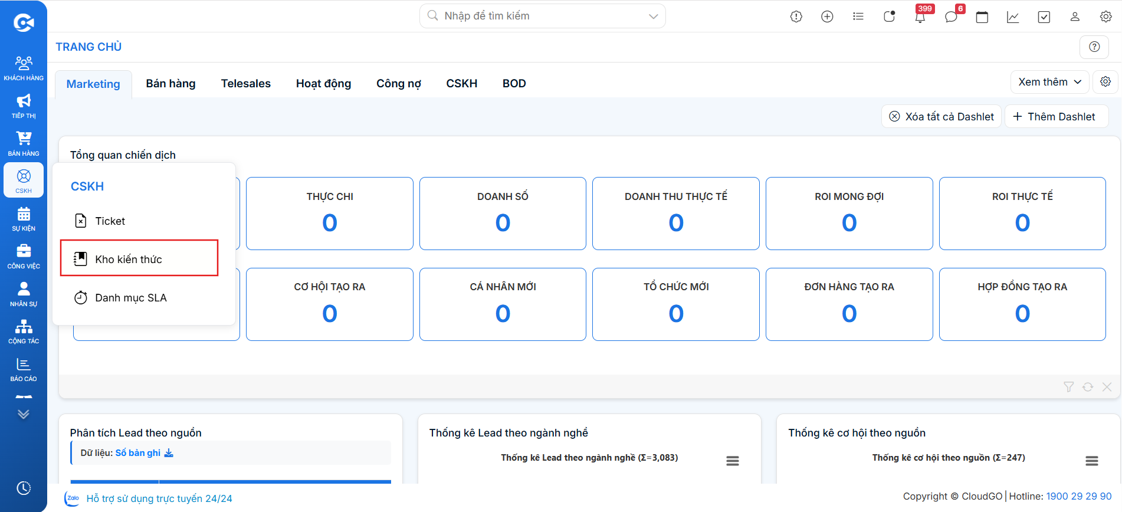Click hotline number 1900 29 29 90
This screenshot has height=512, width=1122.
tap(1078, 496)
